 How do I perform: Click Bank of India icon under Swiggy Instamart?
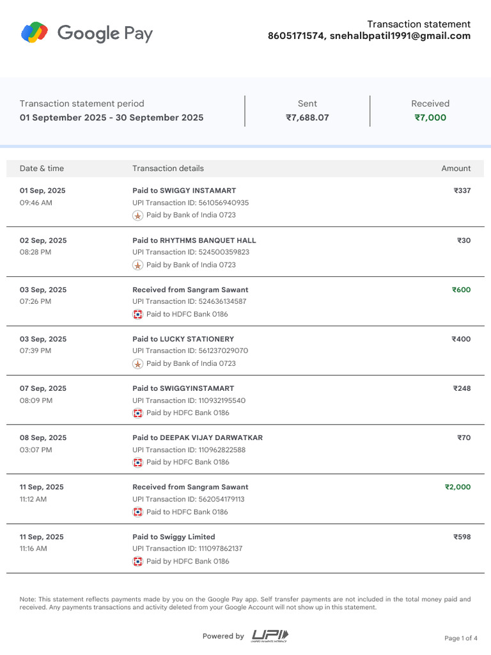[x=137, y=216]
